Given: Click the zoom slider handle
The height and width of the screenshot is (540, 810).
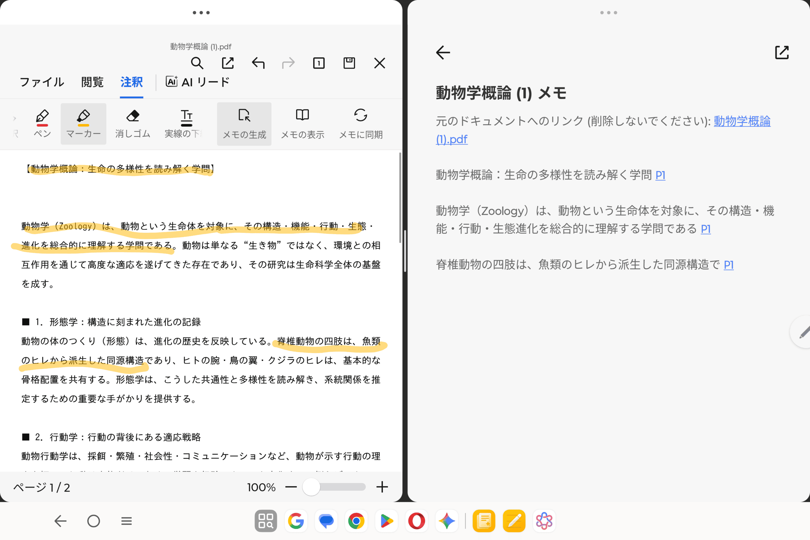Looking at the screenshot, I should (x=311, y=487).
